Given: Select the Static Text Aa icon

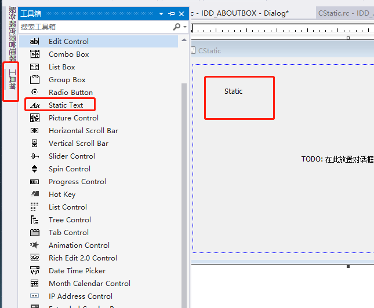Looking at the screenshot, I should pos(35,105).
